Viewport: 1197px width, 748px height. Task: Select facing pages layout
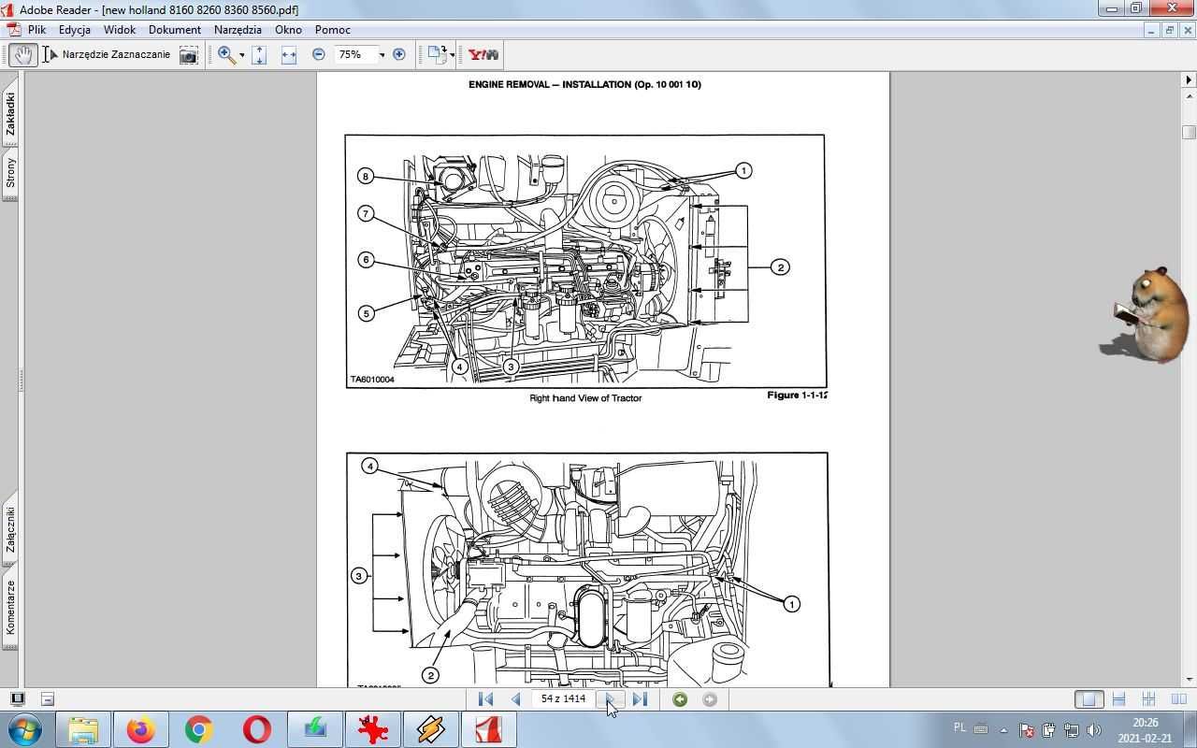1148,698
